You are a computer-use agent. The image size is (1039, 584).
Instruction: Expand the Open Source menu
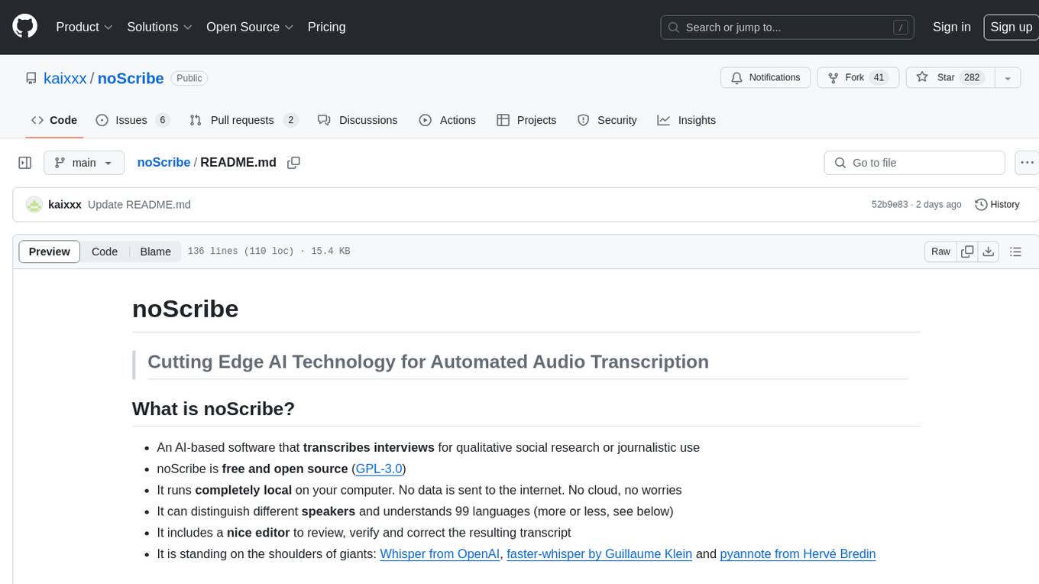pos(250,27)
